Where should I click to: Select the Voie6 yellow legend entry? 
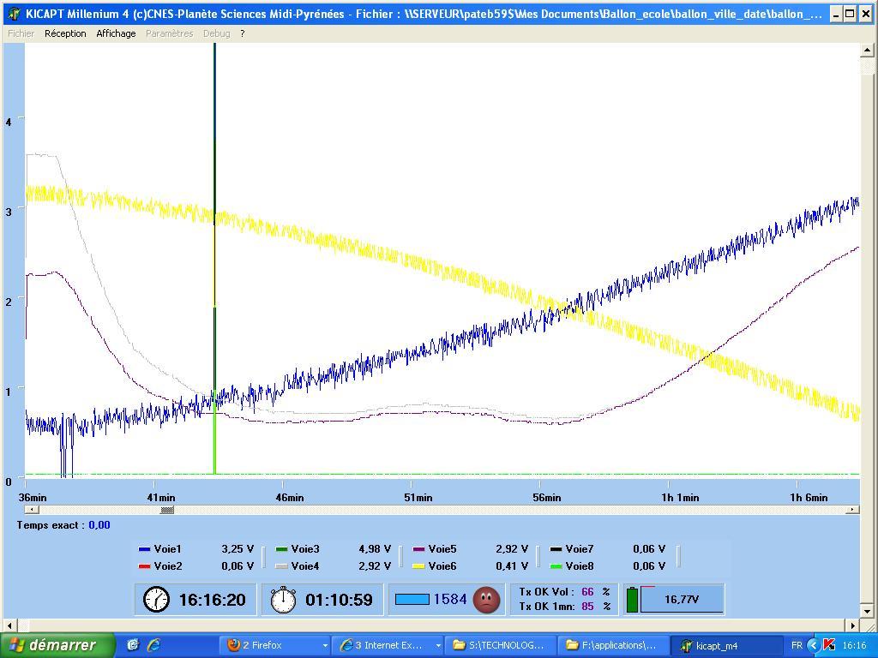(x=442, y=566)
